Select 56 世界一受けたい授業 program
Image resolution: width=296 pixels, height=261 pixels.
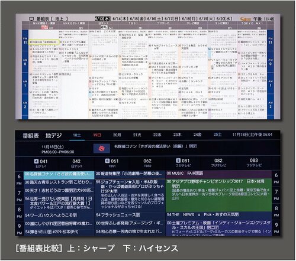click(x=59, y=203)
